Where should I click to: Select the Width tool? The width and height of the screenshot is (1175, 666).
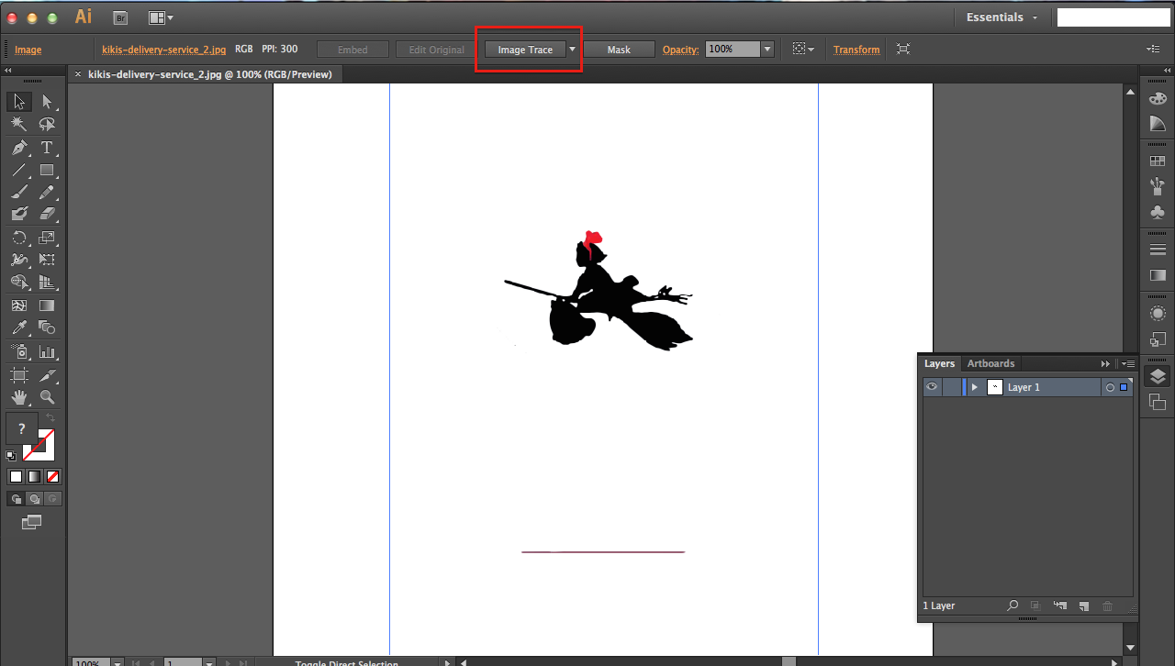19,260
